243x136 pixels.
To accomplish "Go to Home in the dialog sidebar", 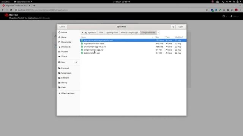I will pyautogui.click(x=68, y=37).
